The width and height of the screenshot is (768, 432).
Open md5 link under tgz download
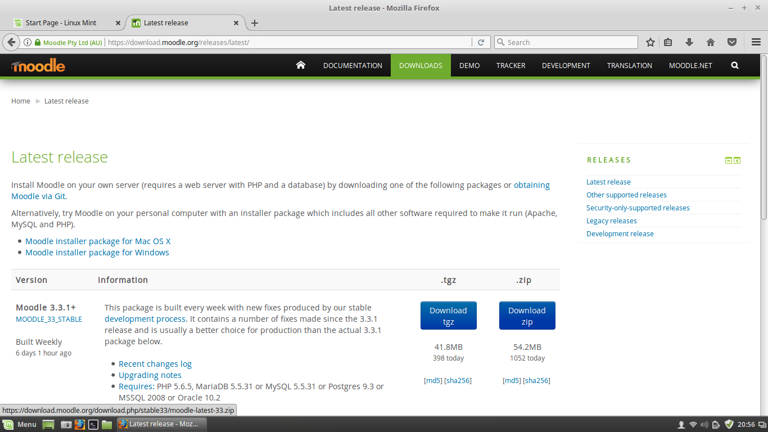click(x=433, y=381)
